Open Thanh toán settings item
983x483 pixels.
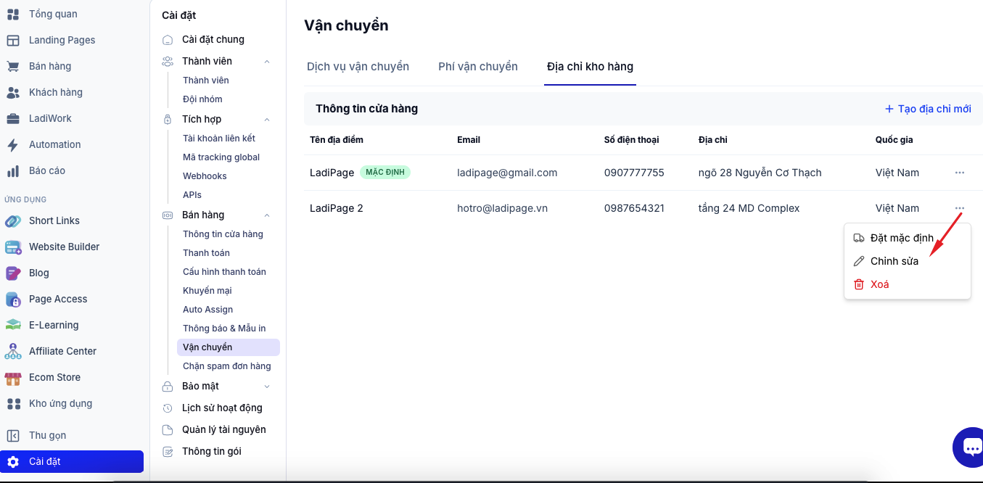(x=206, y=252)
